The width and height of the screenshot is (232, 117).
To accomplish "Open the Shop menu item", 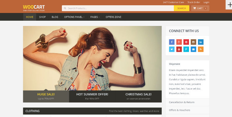I will pos(42,17).
